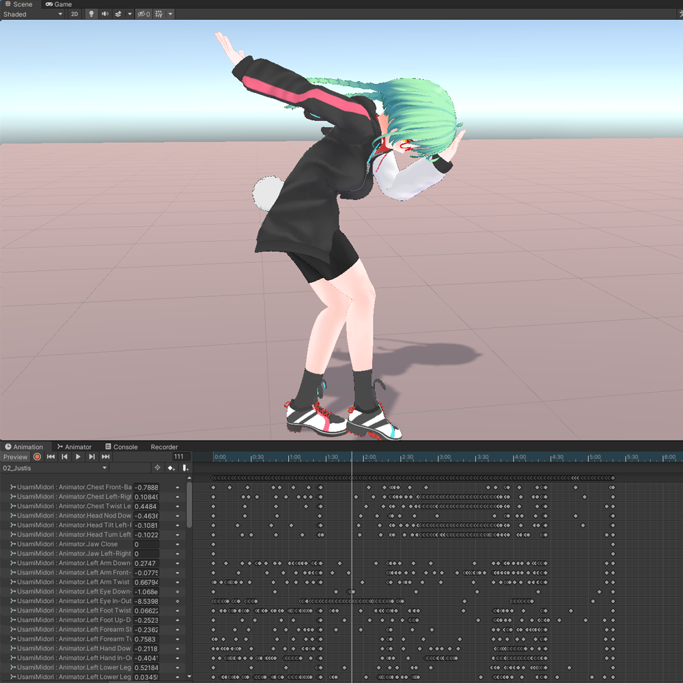Toggle scene lighting with the bulb icon
This screenshot has height=683, width=683.
click(x=92, y=14)
